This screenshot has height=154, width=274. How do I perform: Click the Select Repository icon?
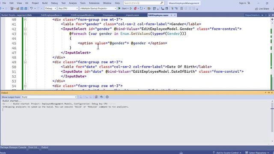tap(247, 153)
